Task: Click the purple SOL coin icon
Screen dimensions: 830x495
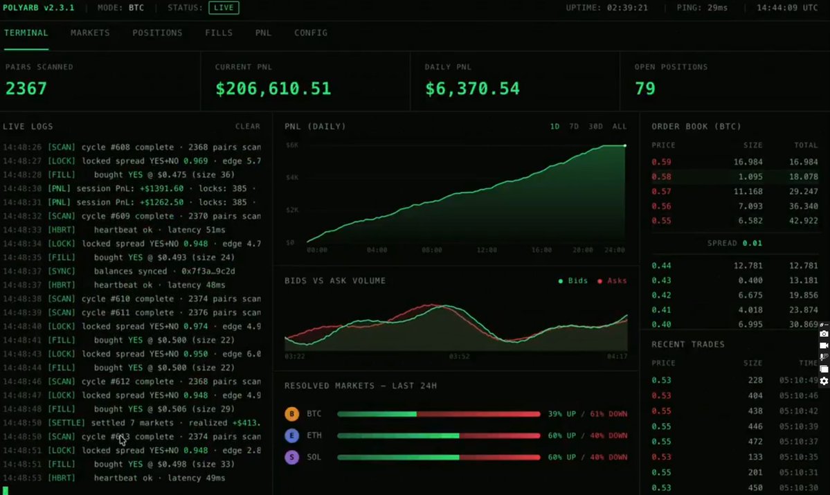Action: (291, 458)
